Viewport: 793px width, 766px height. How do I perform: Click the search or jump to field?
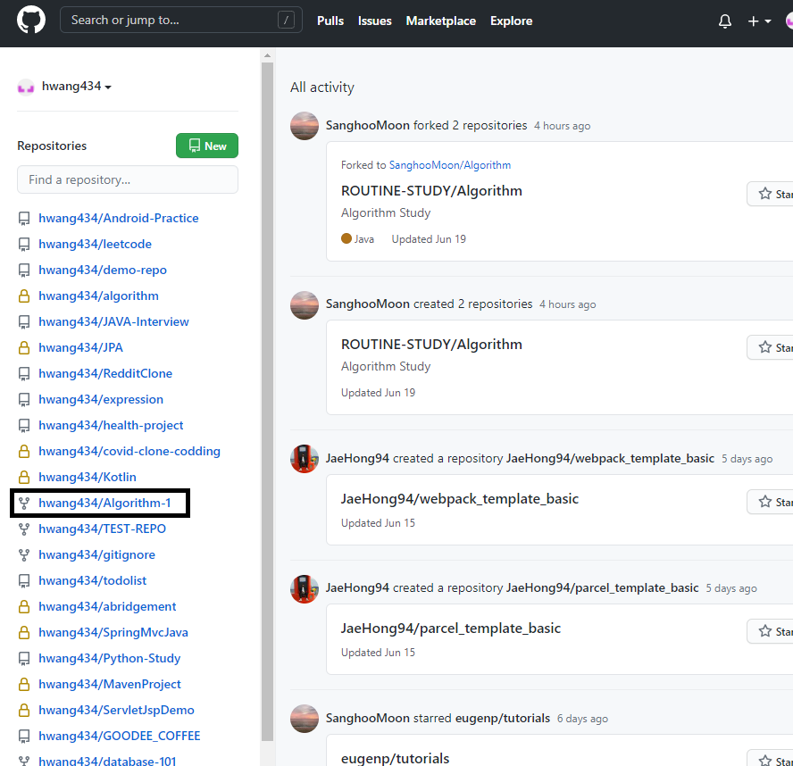181,21
